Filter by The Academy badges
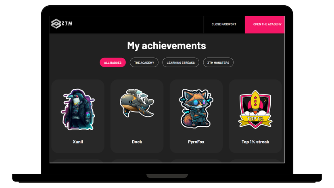334x188 pixels. (144, 63)
